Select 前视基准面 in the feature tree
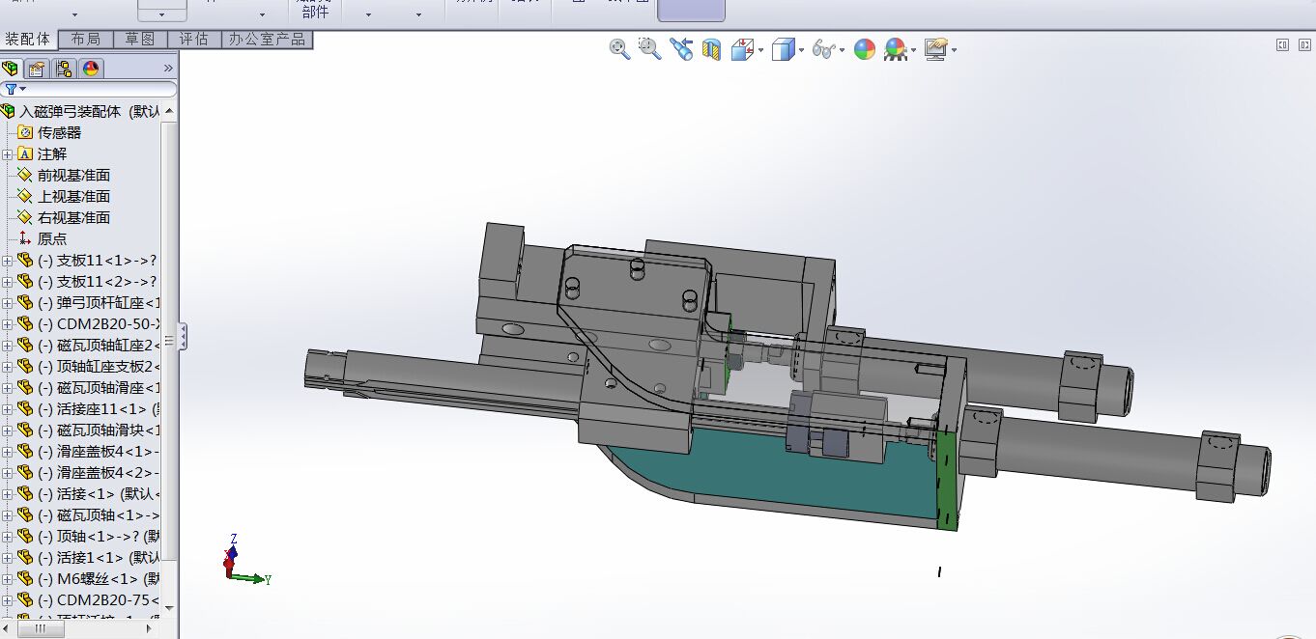This screenshot has width=1316, height=639. tap(73, 175)
